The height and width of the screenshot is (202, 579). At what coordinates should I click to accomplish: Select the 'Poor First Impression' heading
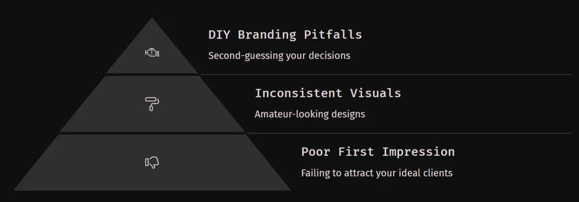click(378, 151)
